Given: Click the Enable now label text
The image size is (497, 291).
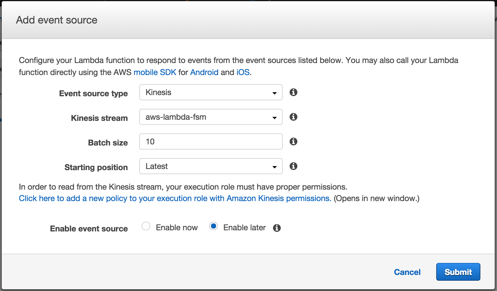Looking at the screenshot, I should click(x=177, y=227).
